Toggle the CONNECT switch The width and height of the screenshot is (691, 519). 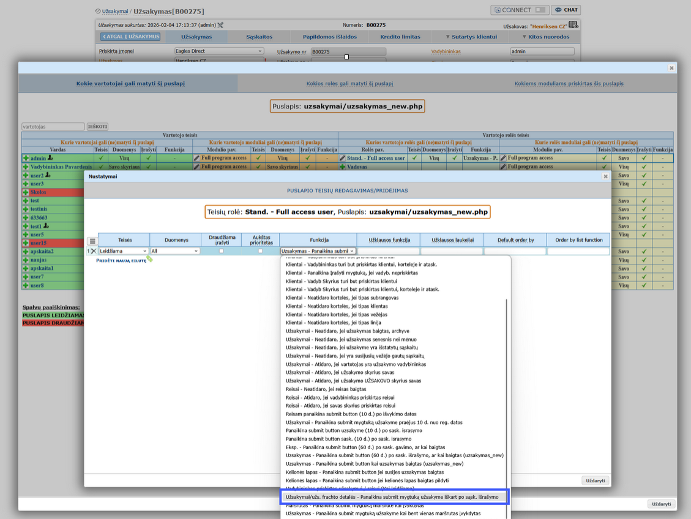(540, 10)
